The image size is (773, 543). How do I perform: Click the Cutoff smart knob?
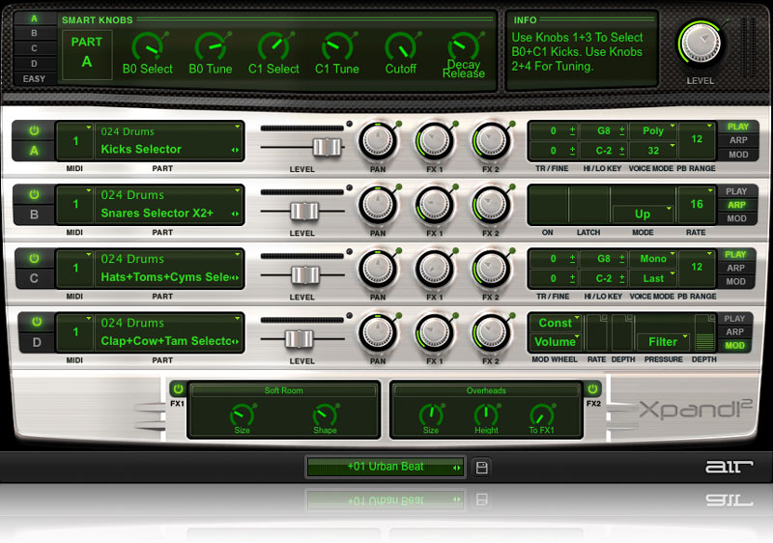(x=400, y=45)
